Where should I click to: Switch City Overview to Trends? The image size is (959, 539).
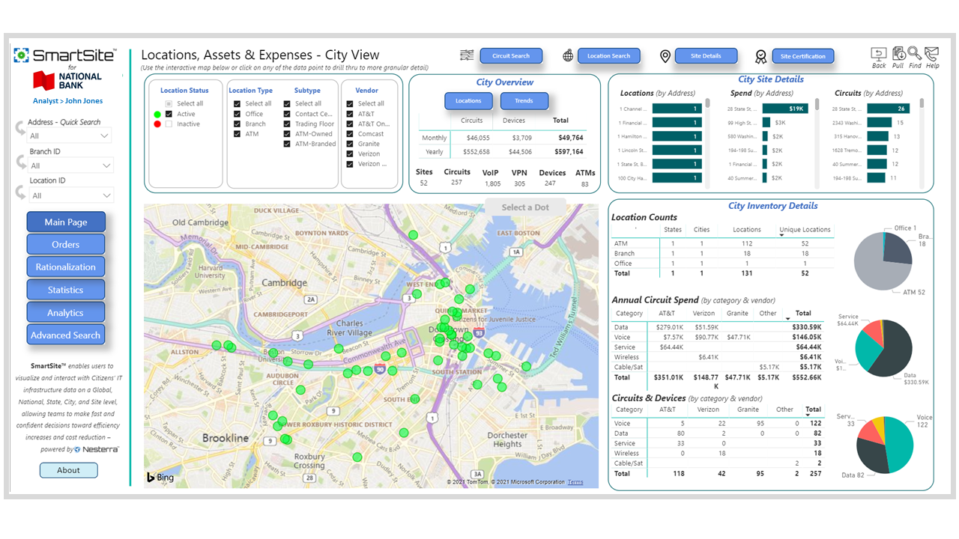click(x=524, y=100)
